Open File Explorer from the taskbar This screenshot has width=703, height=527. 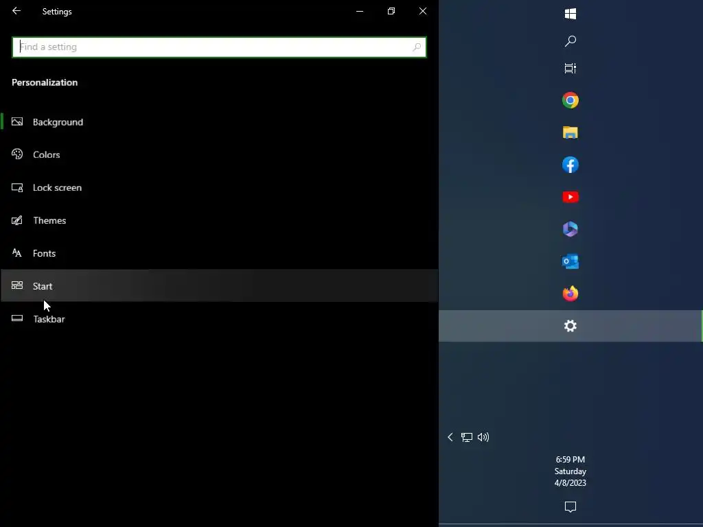571,132
